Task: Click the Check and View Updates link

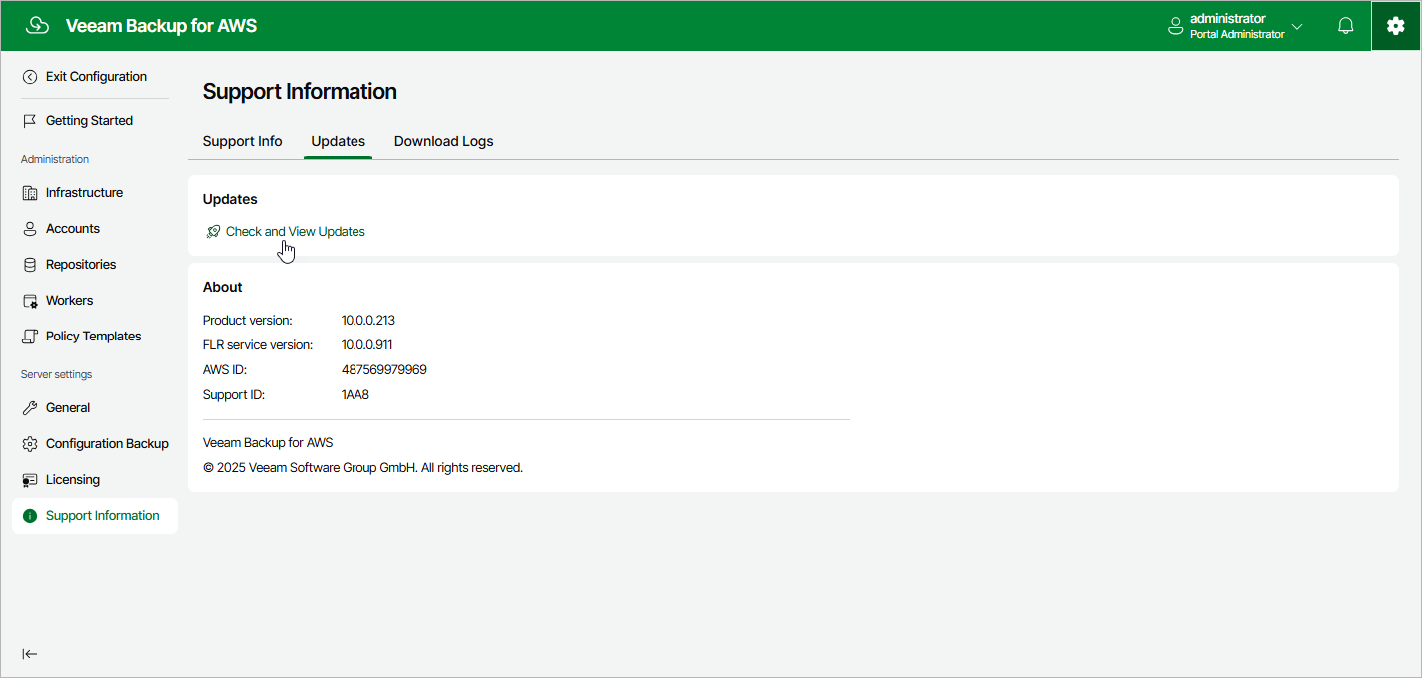Action: coord(296,231)
